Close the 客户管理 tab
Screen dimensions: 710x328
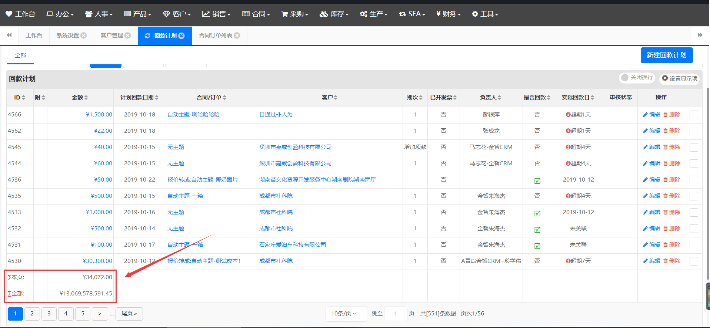tap(128, 35)
